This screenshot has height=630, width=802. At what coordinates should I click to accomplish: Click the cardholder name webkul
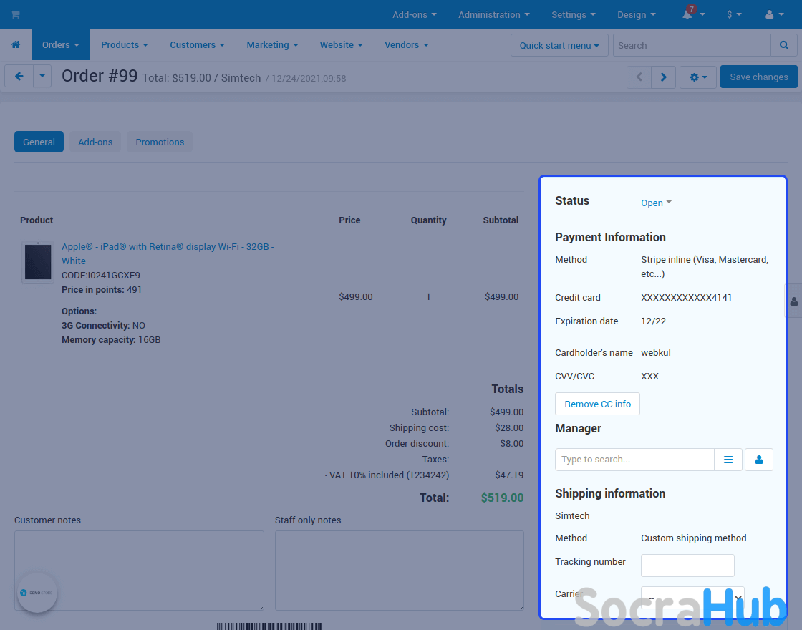pyautogui.click(x=656, y=352)
